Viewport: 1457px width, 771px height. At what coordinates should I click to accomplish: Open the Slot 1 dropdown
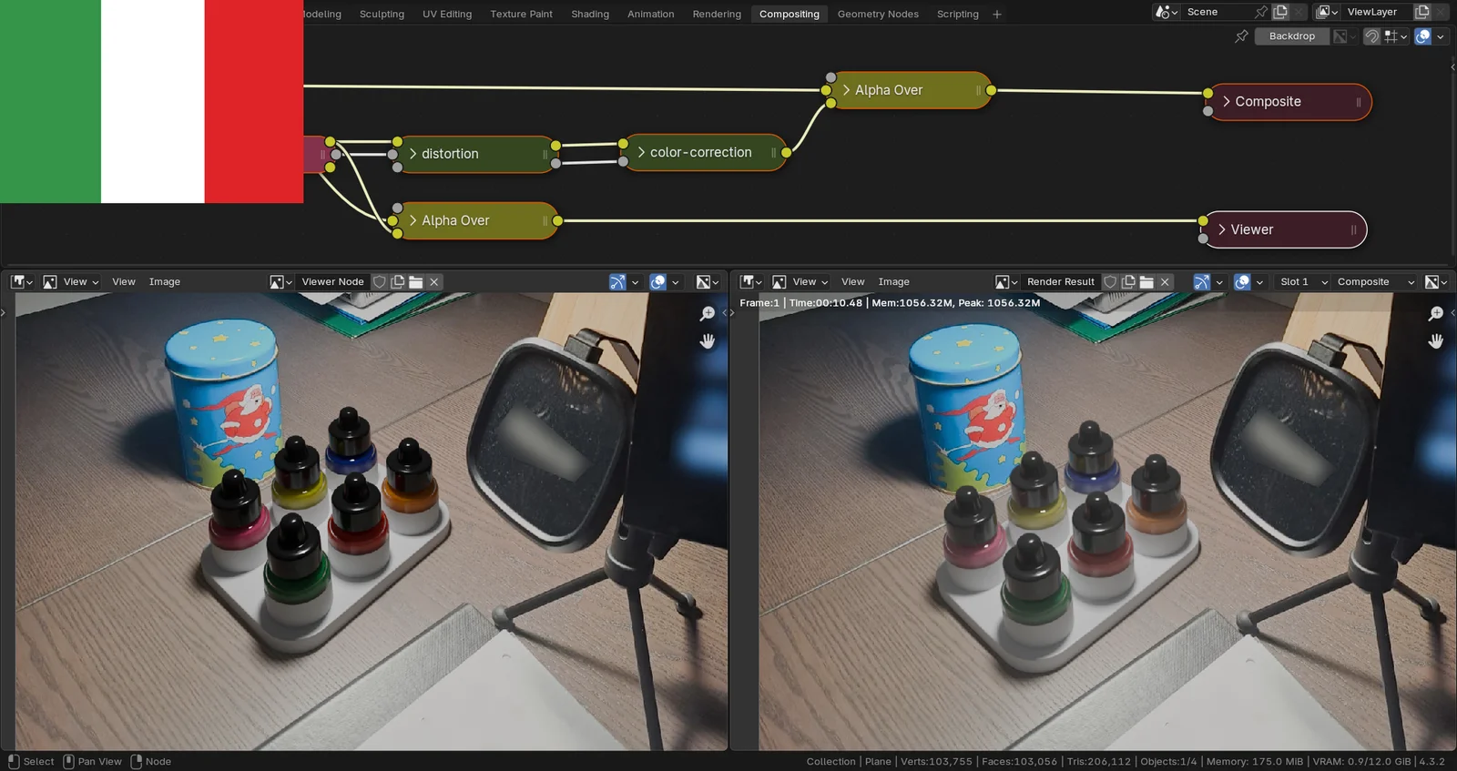tap(1303, 282)
